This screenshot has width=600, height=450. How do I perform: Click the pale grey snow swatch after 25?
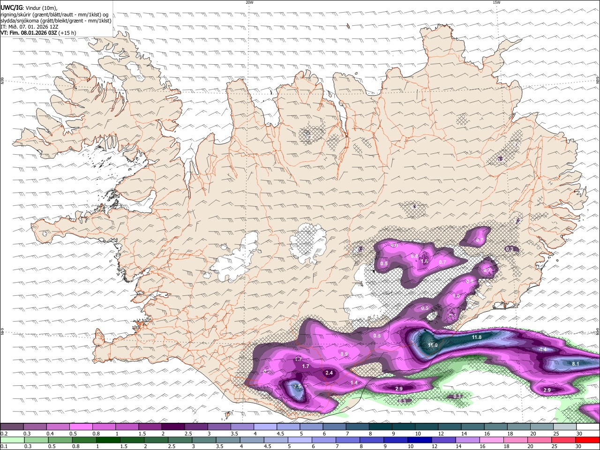pos(565,427)
